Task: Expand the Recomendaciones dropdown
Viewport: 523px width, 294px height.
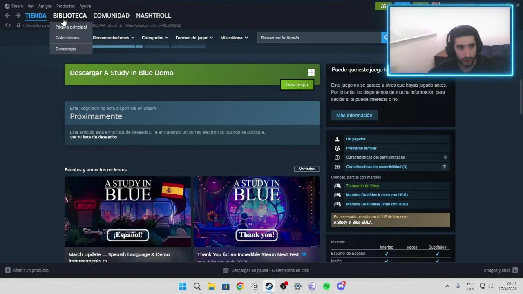Action: coord(114,38)
